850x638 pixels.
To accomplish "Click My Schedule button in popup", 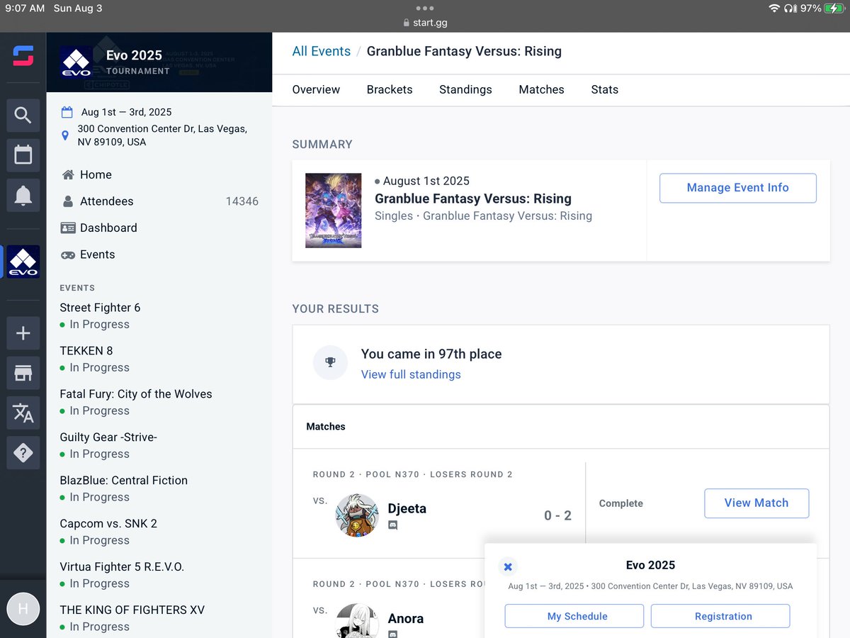I will [574, 616].
